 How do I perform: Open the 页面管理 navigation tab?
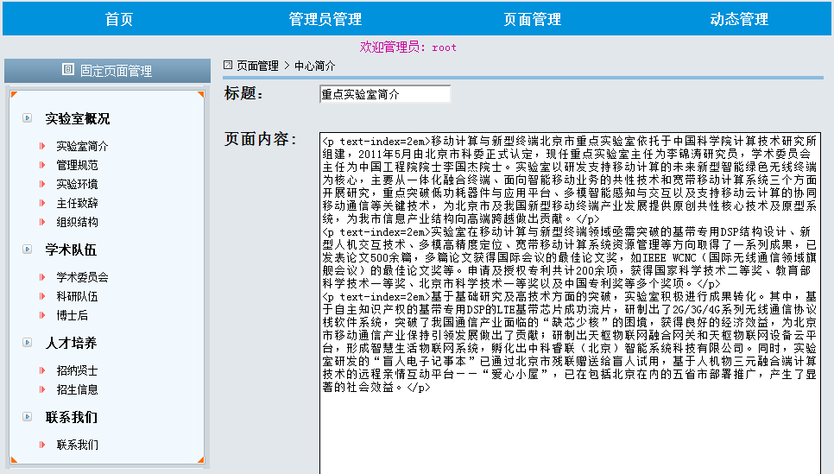[532, 19]
